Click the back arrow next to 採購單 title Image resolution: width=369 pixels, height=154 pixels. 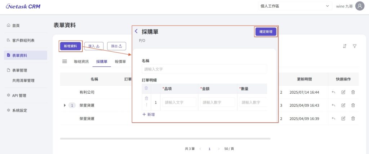pyautogui.click(x=136, y=31)
